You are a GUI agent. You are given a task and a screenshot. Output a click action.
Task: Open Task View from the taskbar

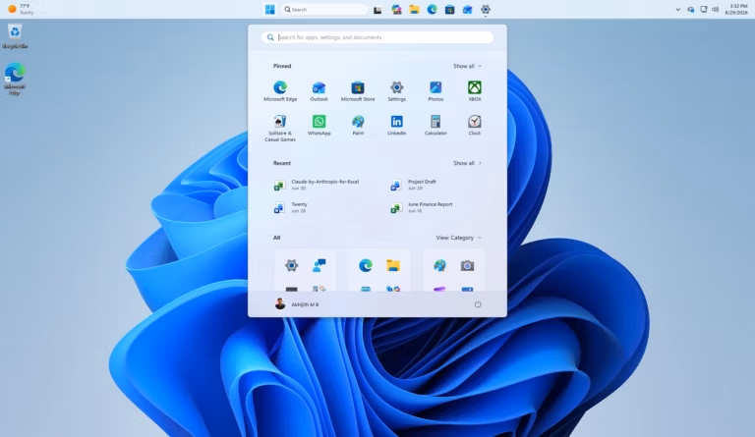[x=377, y=10]
